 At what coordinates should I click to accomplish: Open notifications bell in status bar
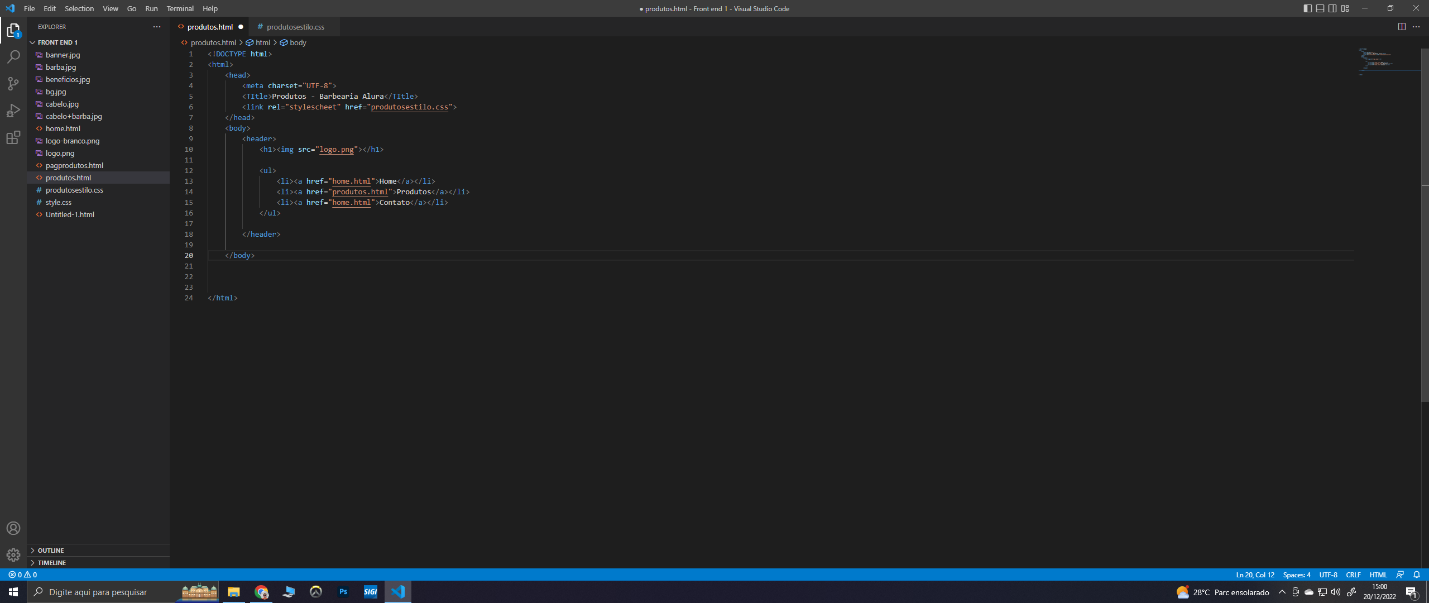click(x=1417, y=575)
